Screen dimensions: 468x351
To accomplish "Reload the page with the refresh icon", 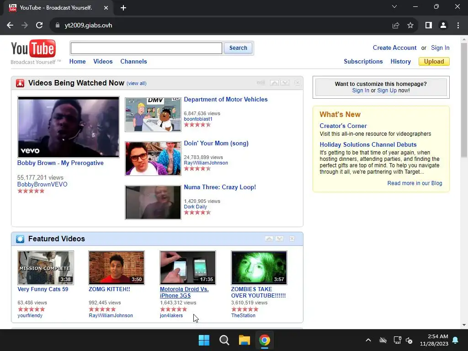I will (39, 26).
